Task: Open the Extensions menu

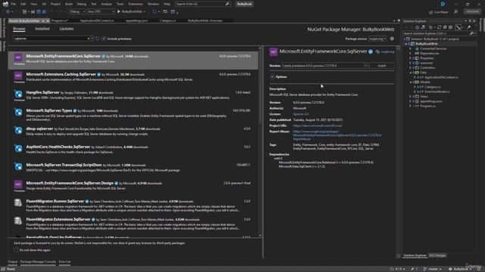Action: click(x=136, y=4)
